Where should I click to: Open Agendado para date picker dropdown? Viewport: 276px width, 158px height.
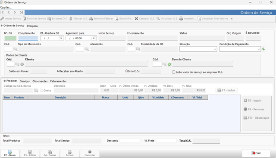click(x=94, y=38)
